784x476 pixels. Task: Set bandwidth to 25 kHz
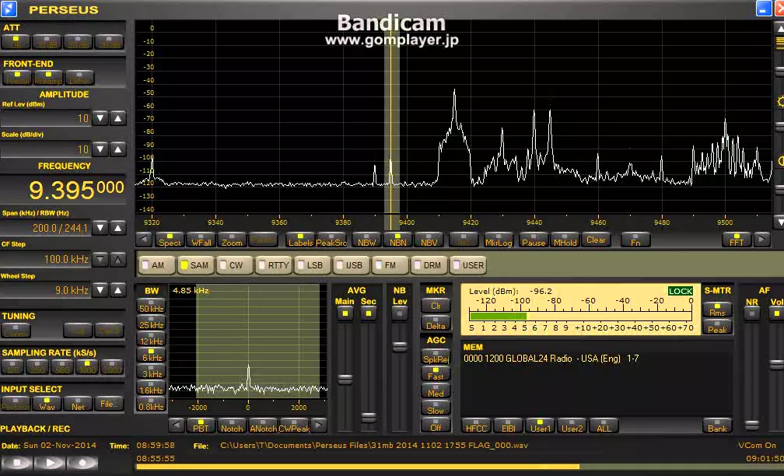151,324
